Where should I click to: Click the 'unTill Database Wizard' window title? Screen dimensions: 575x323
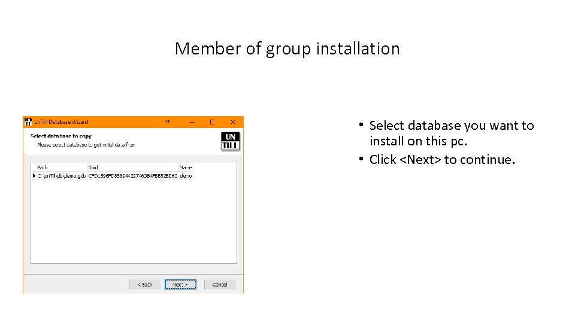tap(61, 122)
